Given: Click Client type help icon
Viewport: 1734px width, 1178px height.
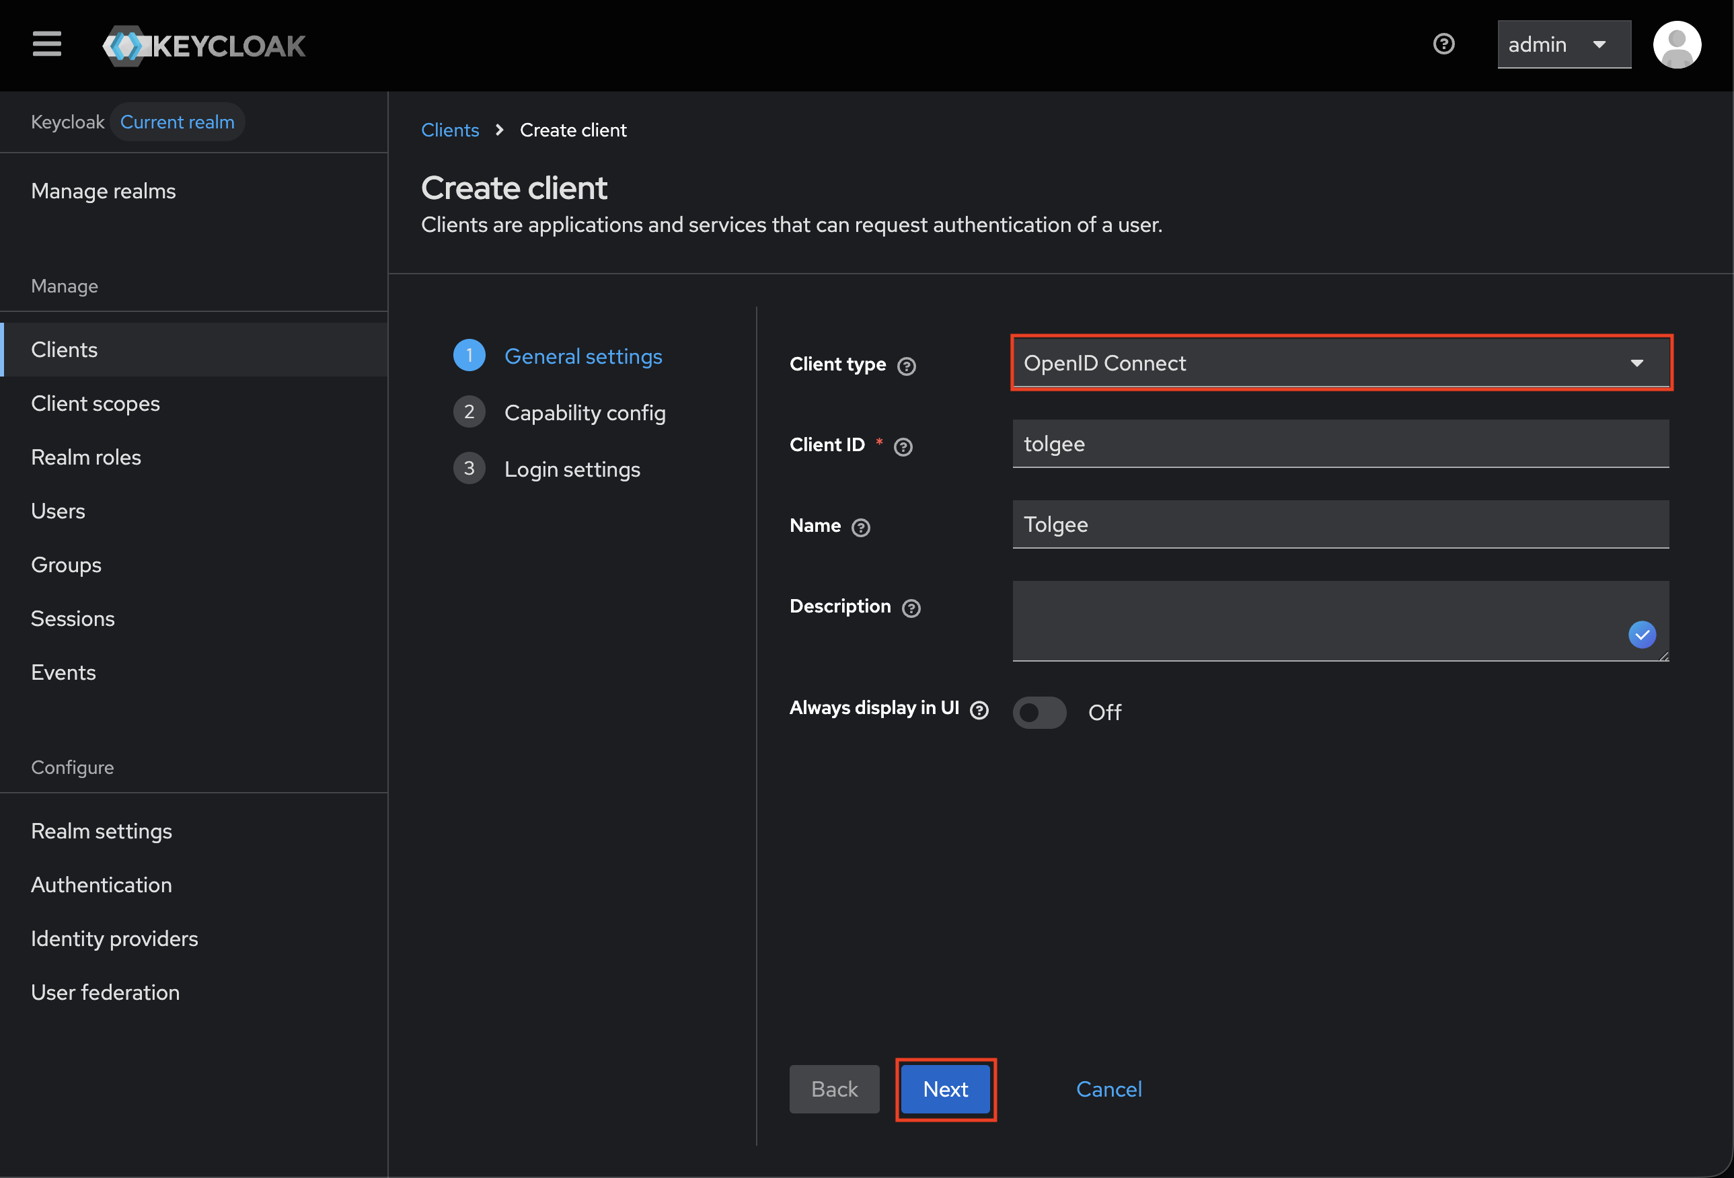Looking at the screenshot, I should (907, 366).
